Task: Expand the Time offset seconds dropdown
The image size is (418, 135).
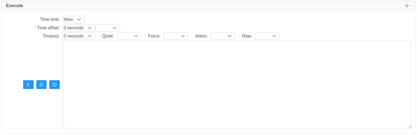Action: coord(78,28)
